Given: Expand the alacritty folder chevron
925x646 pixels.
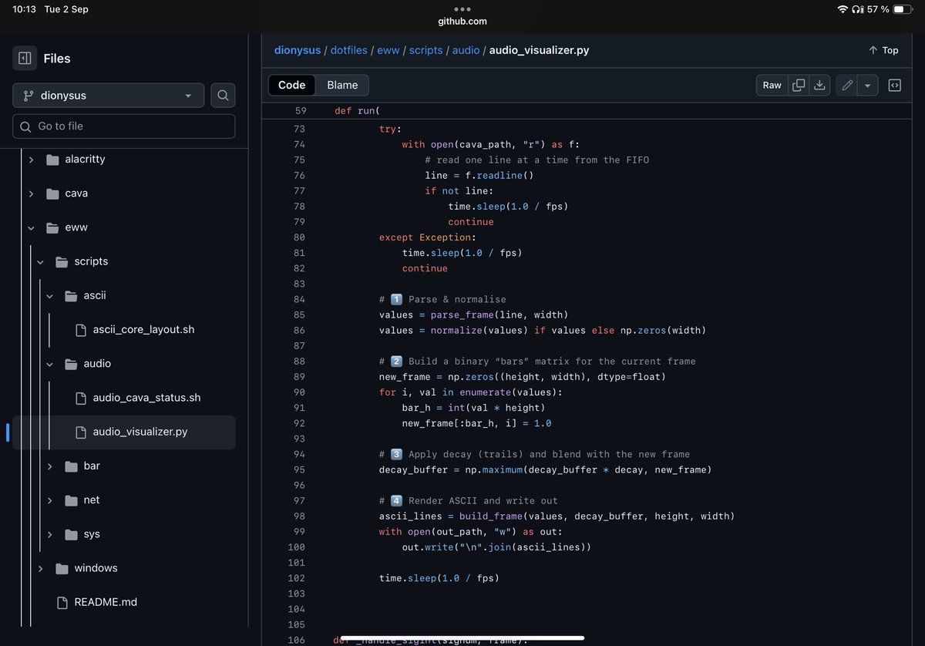Looking at the screenshot, I should click(x=31, y=160).
